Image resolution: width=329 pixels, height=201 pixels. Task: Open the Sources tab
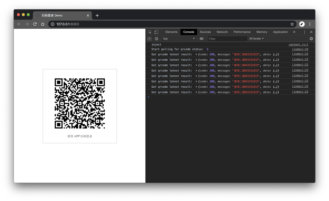coord(205,32)
